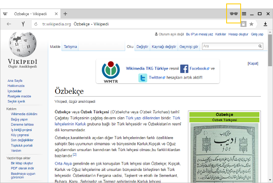Click scrollbar down arrow
Screen dimensions: 273x183
[270, 180]
